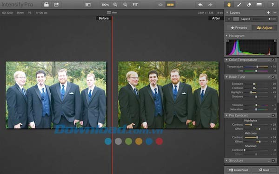Toggle the split before/after compare mode
This screenshot has width=279, height=174.
pyautogui.click(x=170, y=5)
